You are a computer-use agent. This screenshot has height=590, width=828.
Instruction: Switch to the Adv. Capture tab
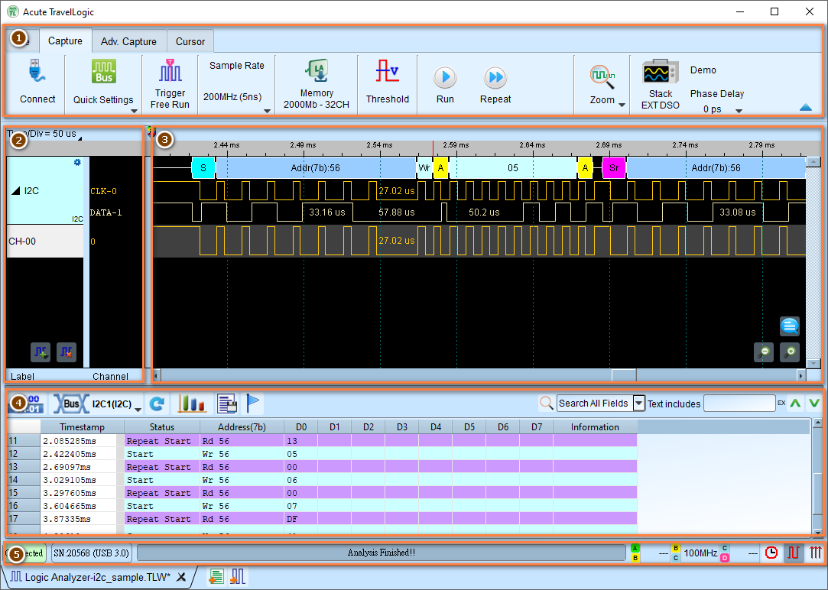129,42
